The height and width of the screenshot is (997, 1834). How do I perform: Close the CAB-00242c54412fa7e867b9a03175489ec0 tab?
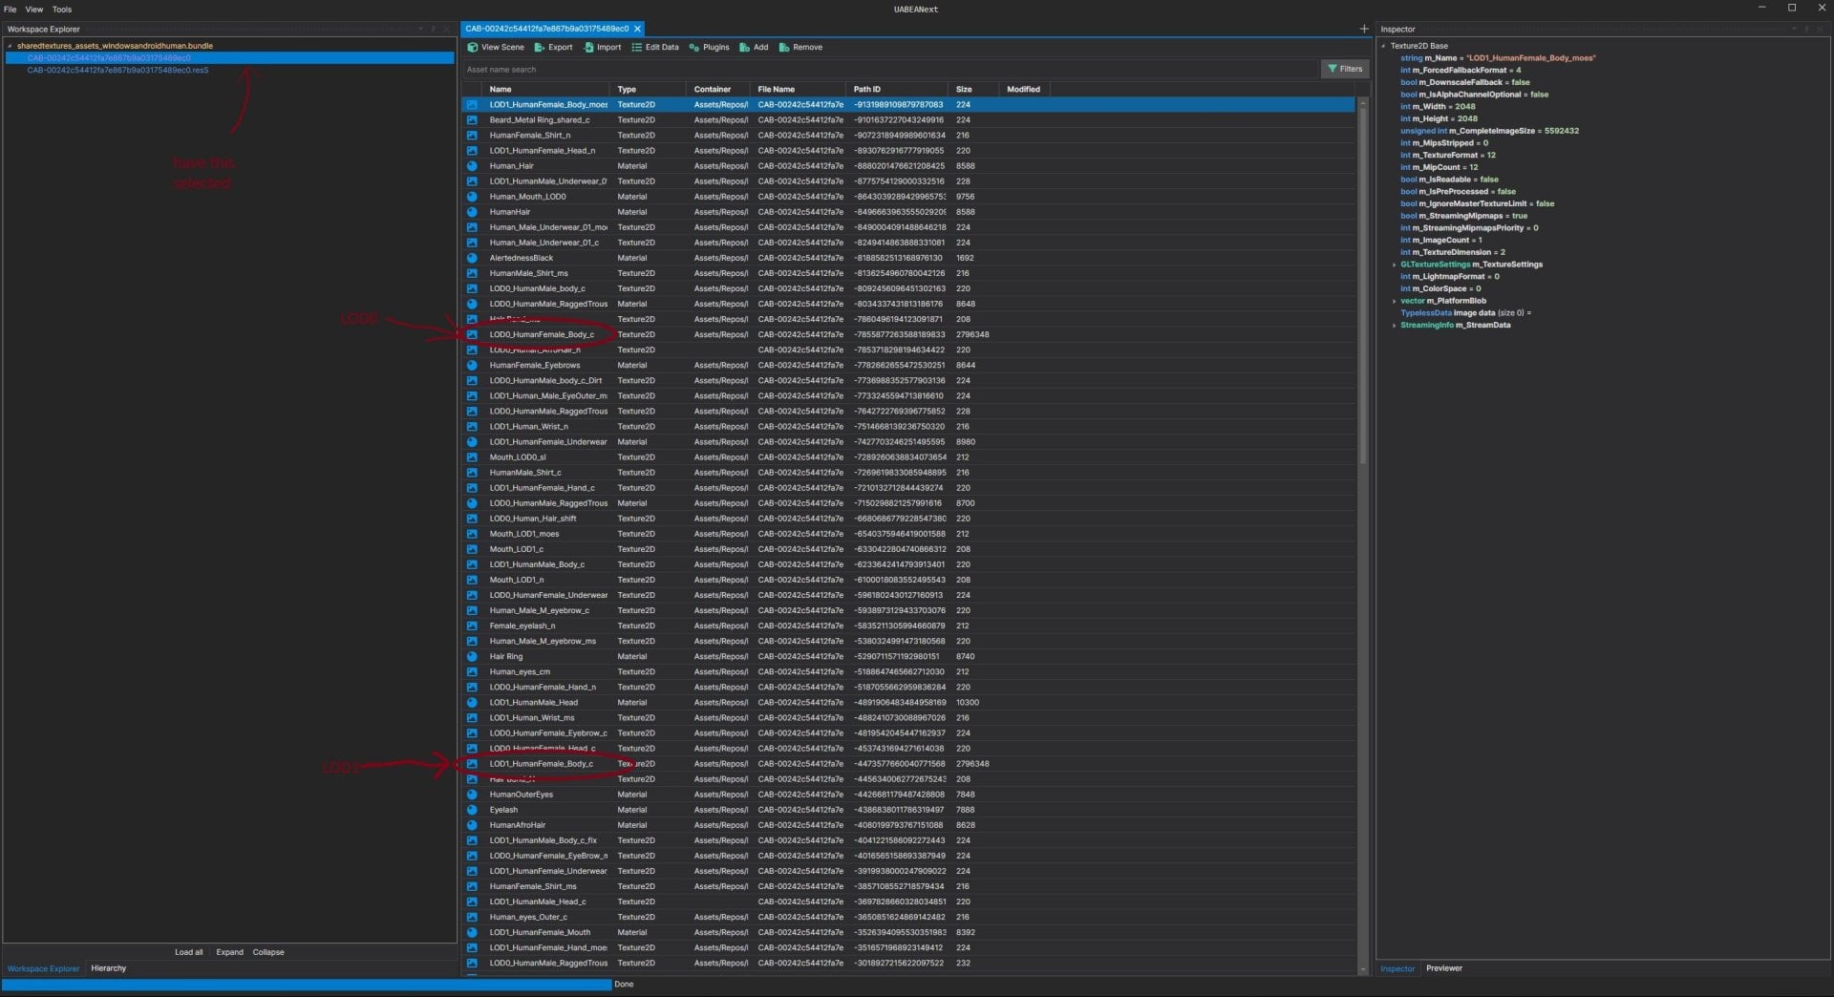click(638, 29)
